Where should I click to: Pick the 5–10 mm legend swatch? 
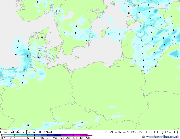point(31,135)
